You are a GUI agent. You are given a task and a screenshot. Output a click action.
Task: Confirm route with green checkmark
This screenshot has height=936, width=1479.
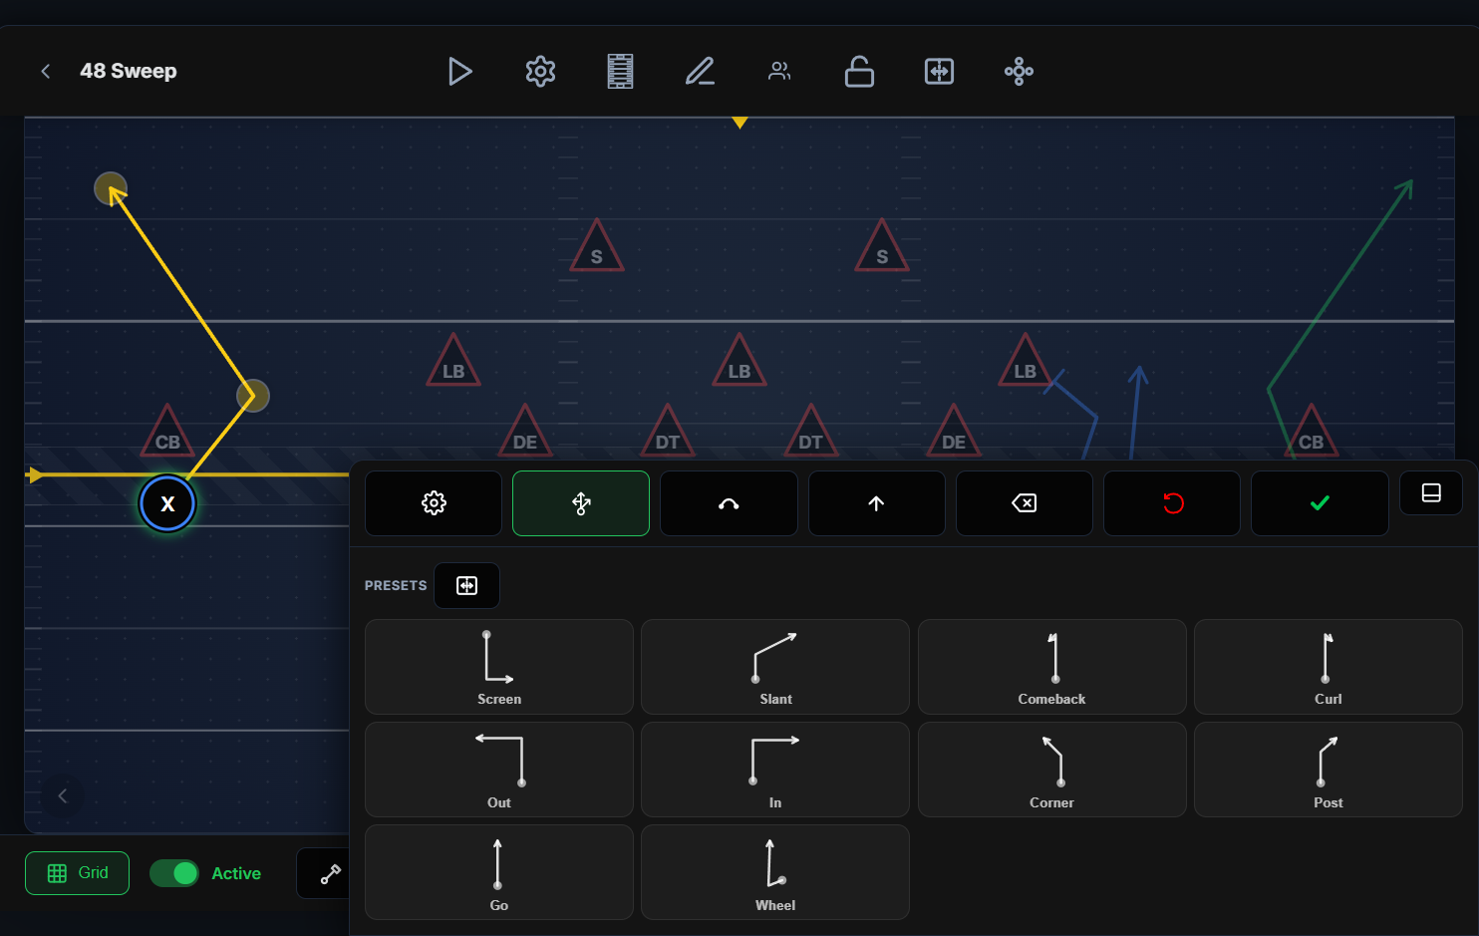point(1320,503)
